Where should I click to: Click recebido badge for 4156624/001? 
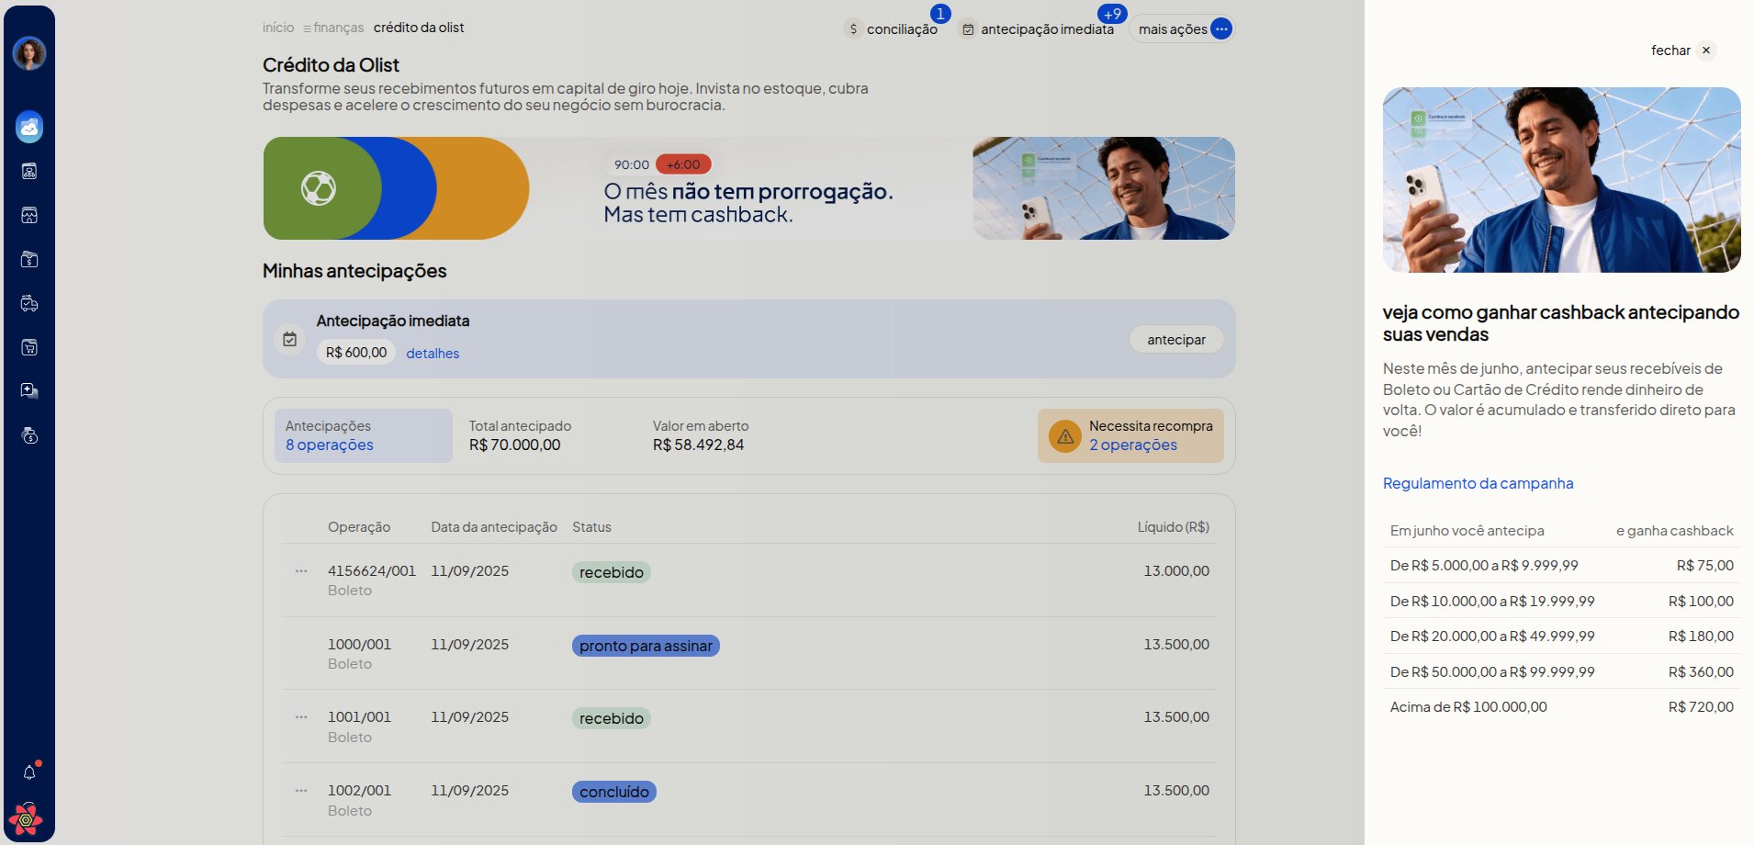pos(612,572)
